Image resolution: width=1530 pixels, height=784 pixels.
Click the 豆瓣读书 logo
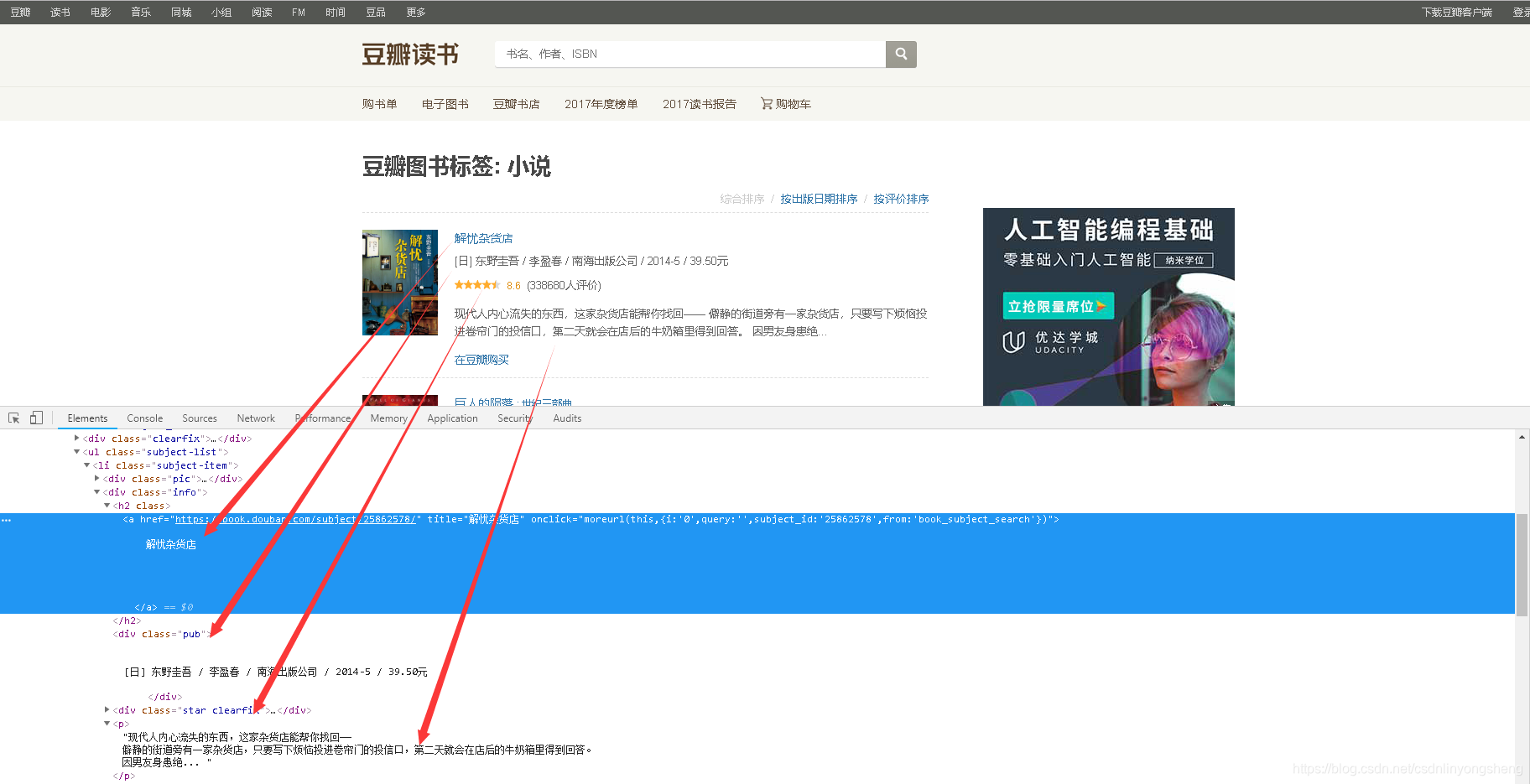coord(410,55)
